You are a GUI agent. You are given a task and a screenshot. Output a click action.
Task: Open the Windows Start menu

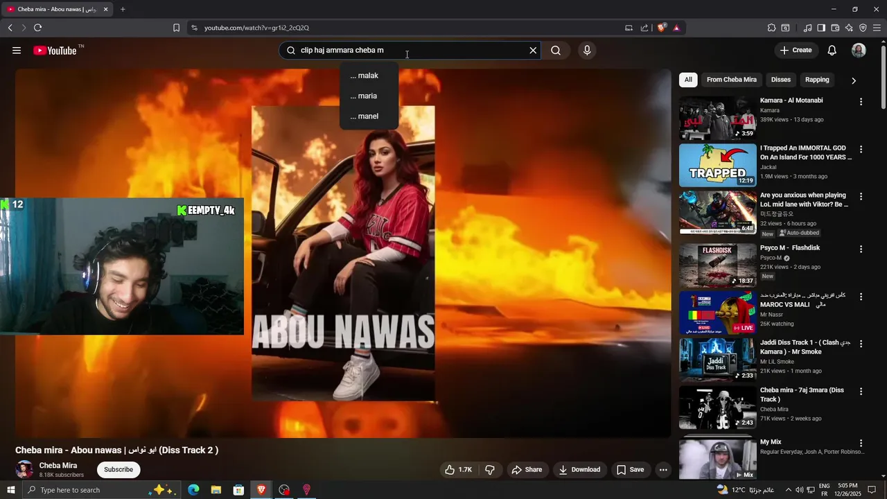(10, 490)
